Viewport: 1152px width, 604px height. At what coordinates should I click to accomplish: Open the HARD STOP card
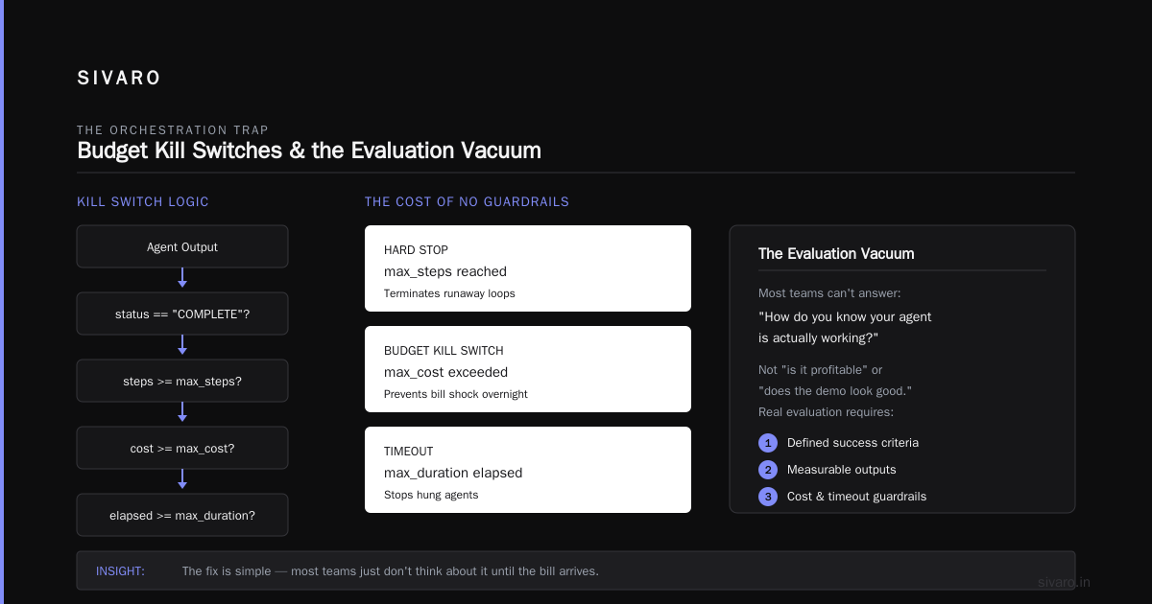(x=528, y=268)
